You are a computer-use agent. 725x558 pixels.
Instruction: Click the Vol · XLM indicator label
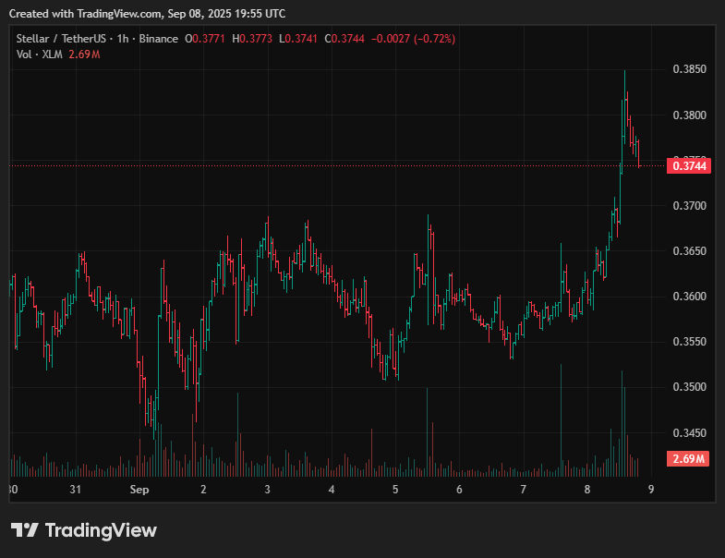coord(39,55)
